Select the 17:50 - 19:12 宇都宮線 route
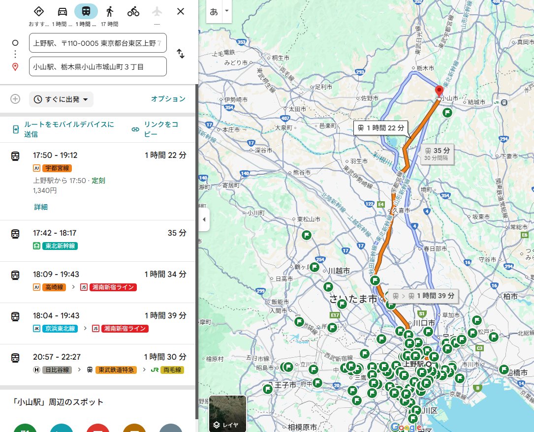 98,181
